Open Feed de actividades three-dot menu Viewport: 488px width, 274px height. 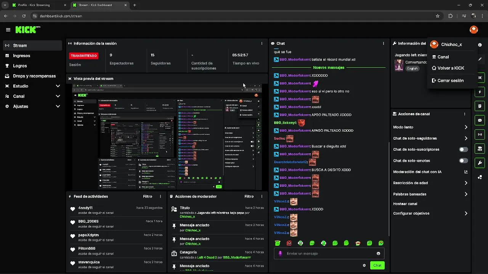160,196
